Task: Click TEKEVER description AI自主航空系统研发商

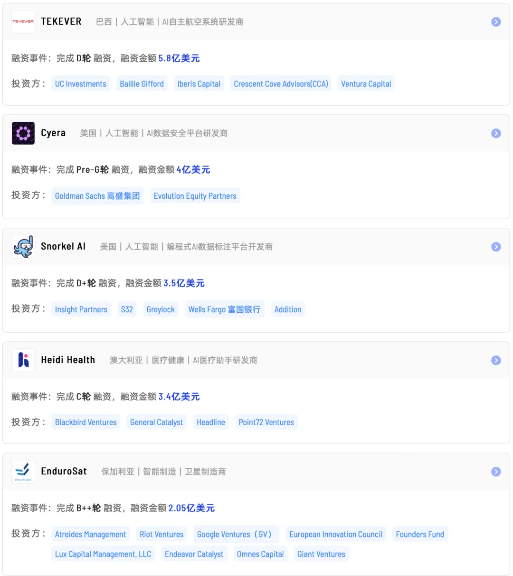Action: [x=203, y=22]
